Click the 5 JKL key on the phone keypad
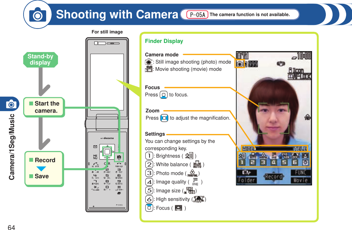This screenshot has height=230, width=352. point(107,176)
